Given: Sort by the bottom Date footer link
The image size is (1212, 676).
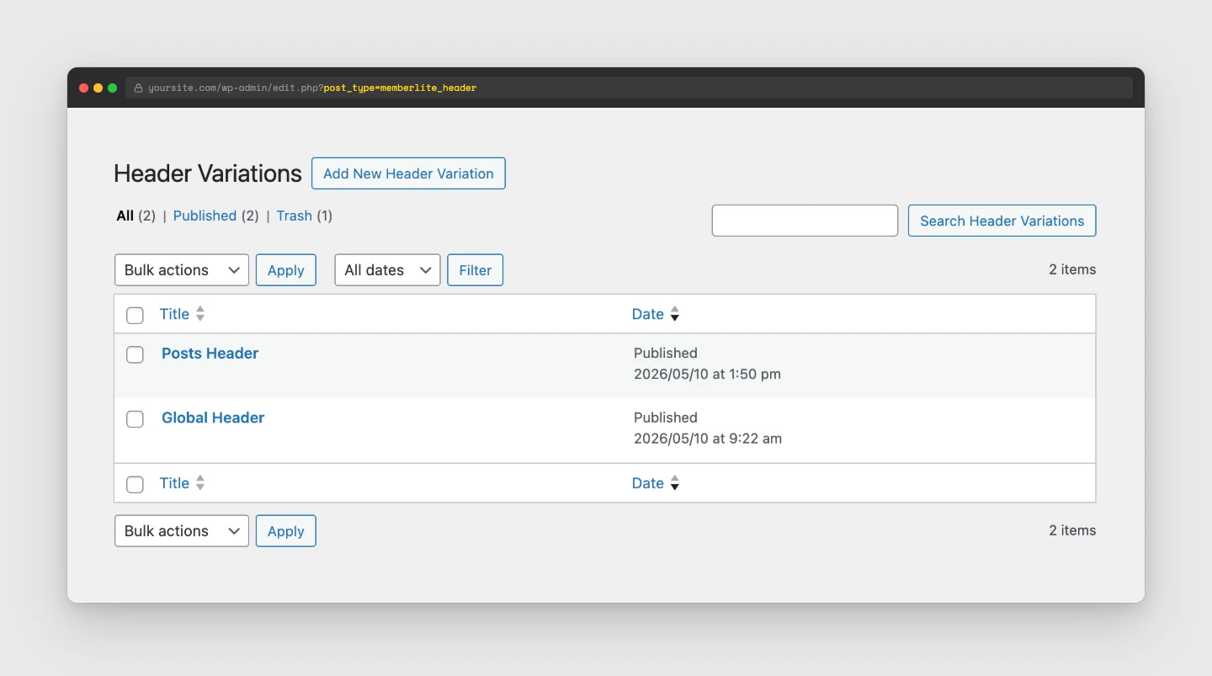Looking at the screenshot, I should (648, 483).
